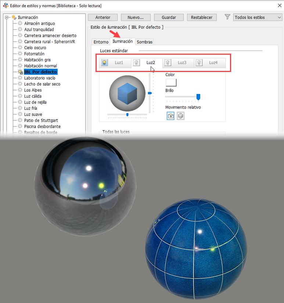Toggle the Luz2 light bulb icon
This screenshot has width=284, height=303.
(x=136, y=62)
